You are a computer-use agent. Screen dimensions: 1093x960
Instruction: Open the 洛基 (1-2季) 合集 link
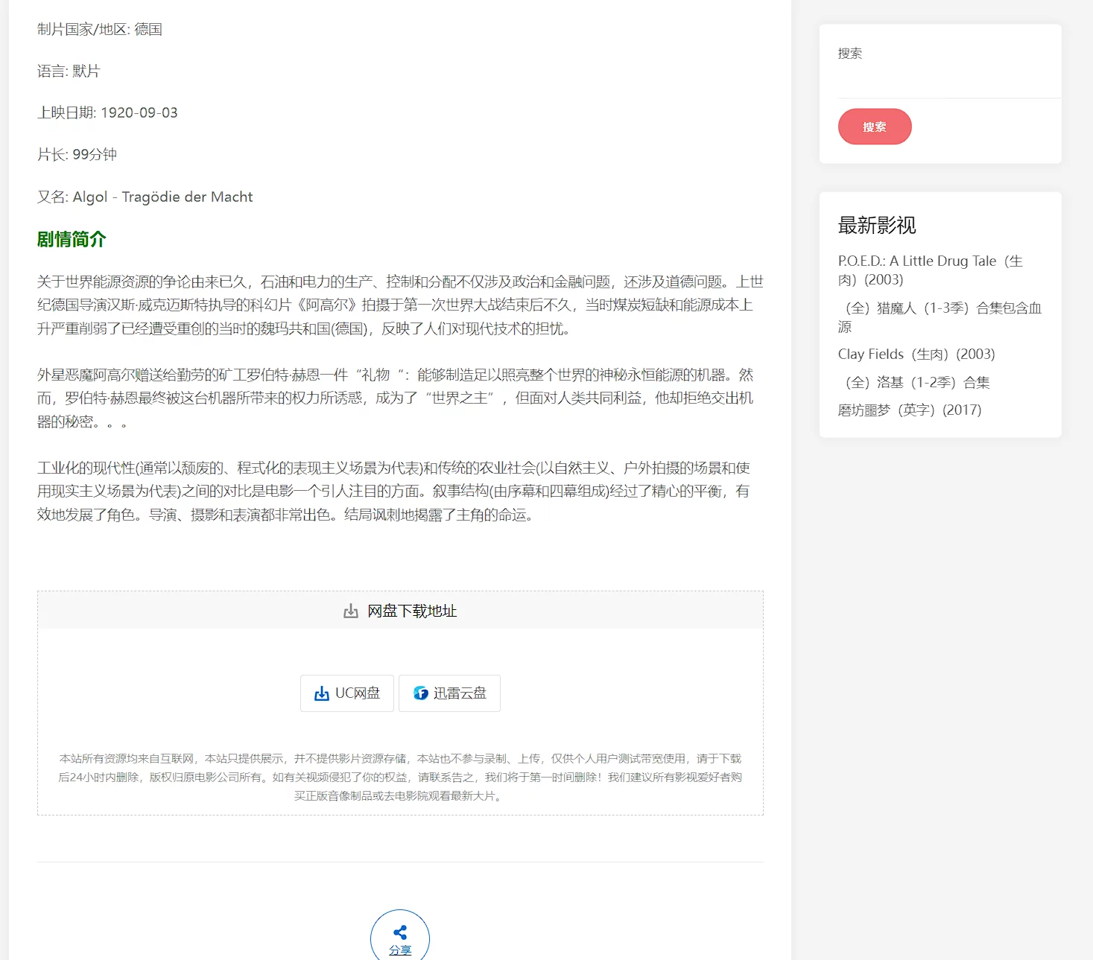(914, 382)
